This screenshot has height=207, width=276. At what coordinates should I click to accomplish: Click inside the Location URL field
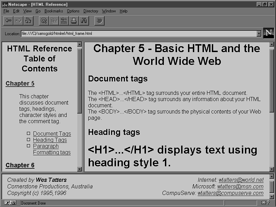click(138, 33)
